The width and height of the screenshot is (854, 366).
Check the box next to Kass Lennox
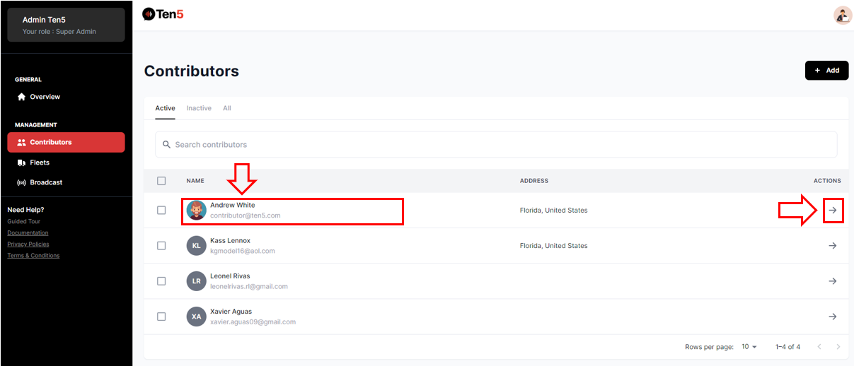click(161, 246)
